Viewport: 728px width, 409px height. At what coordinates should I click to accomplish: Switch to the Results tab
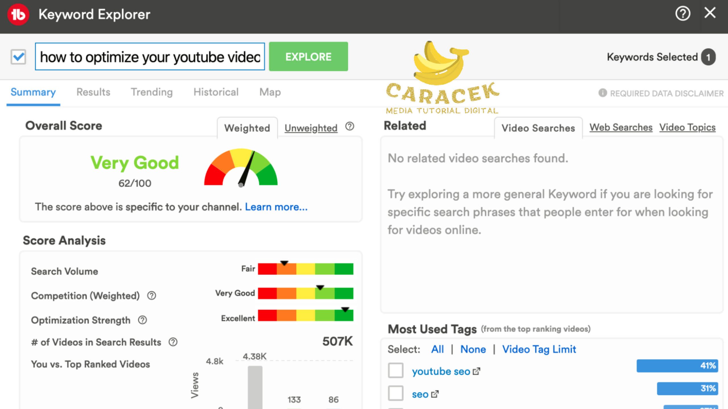[93, 92]
